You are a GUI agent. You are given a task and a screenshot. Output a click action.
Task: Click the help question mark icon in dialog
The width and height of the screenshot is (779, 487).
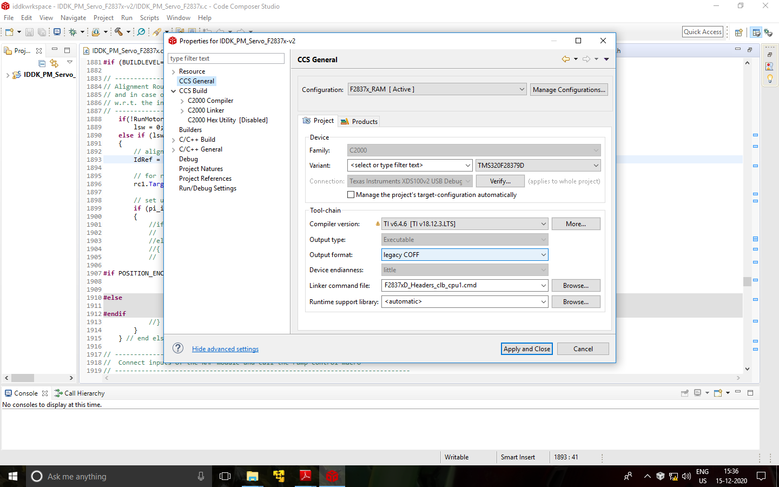178,348
